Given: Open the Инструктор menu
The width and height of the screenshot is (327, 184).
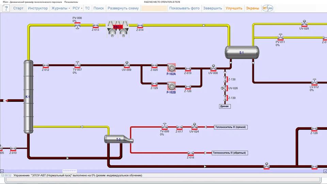Looking at the screenshot, I should click(x=38, y=8).
